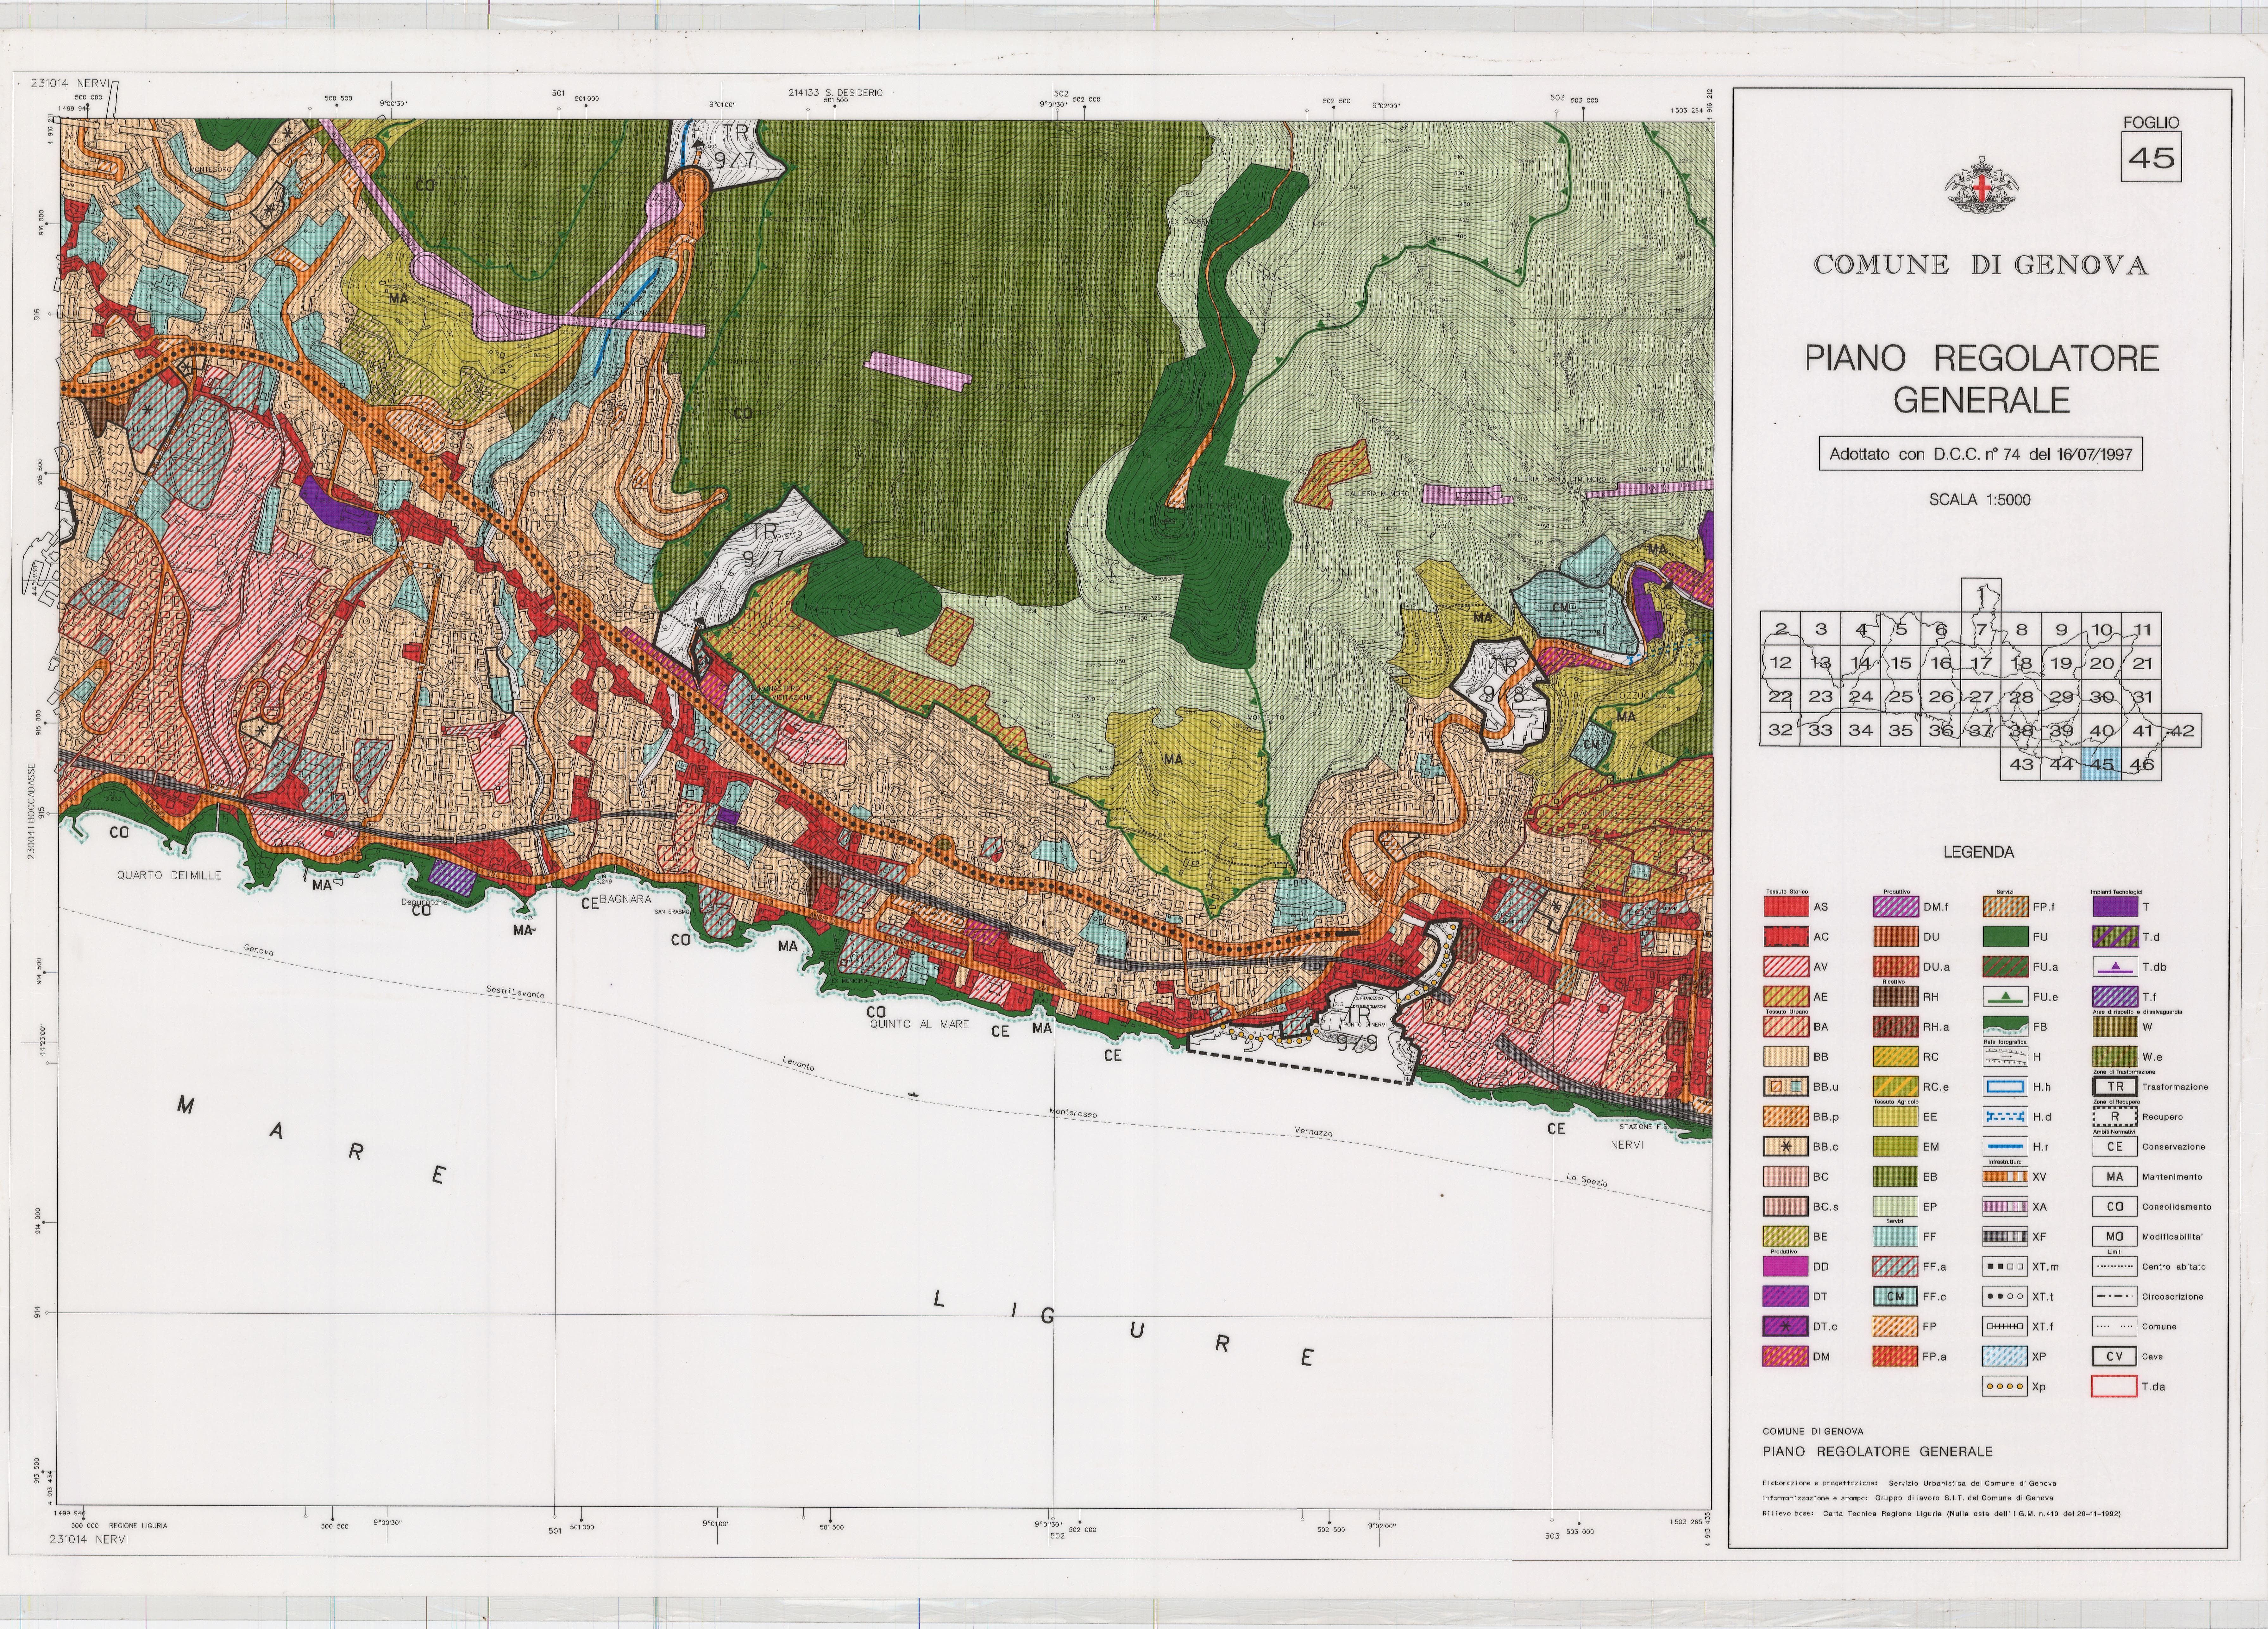Click the XV orange road legend symbol

pos(2005,1177)
